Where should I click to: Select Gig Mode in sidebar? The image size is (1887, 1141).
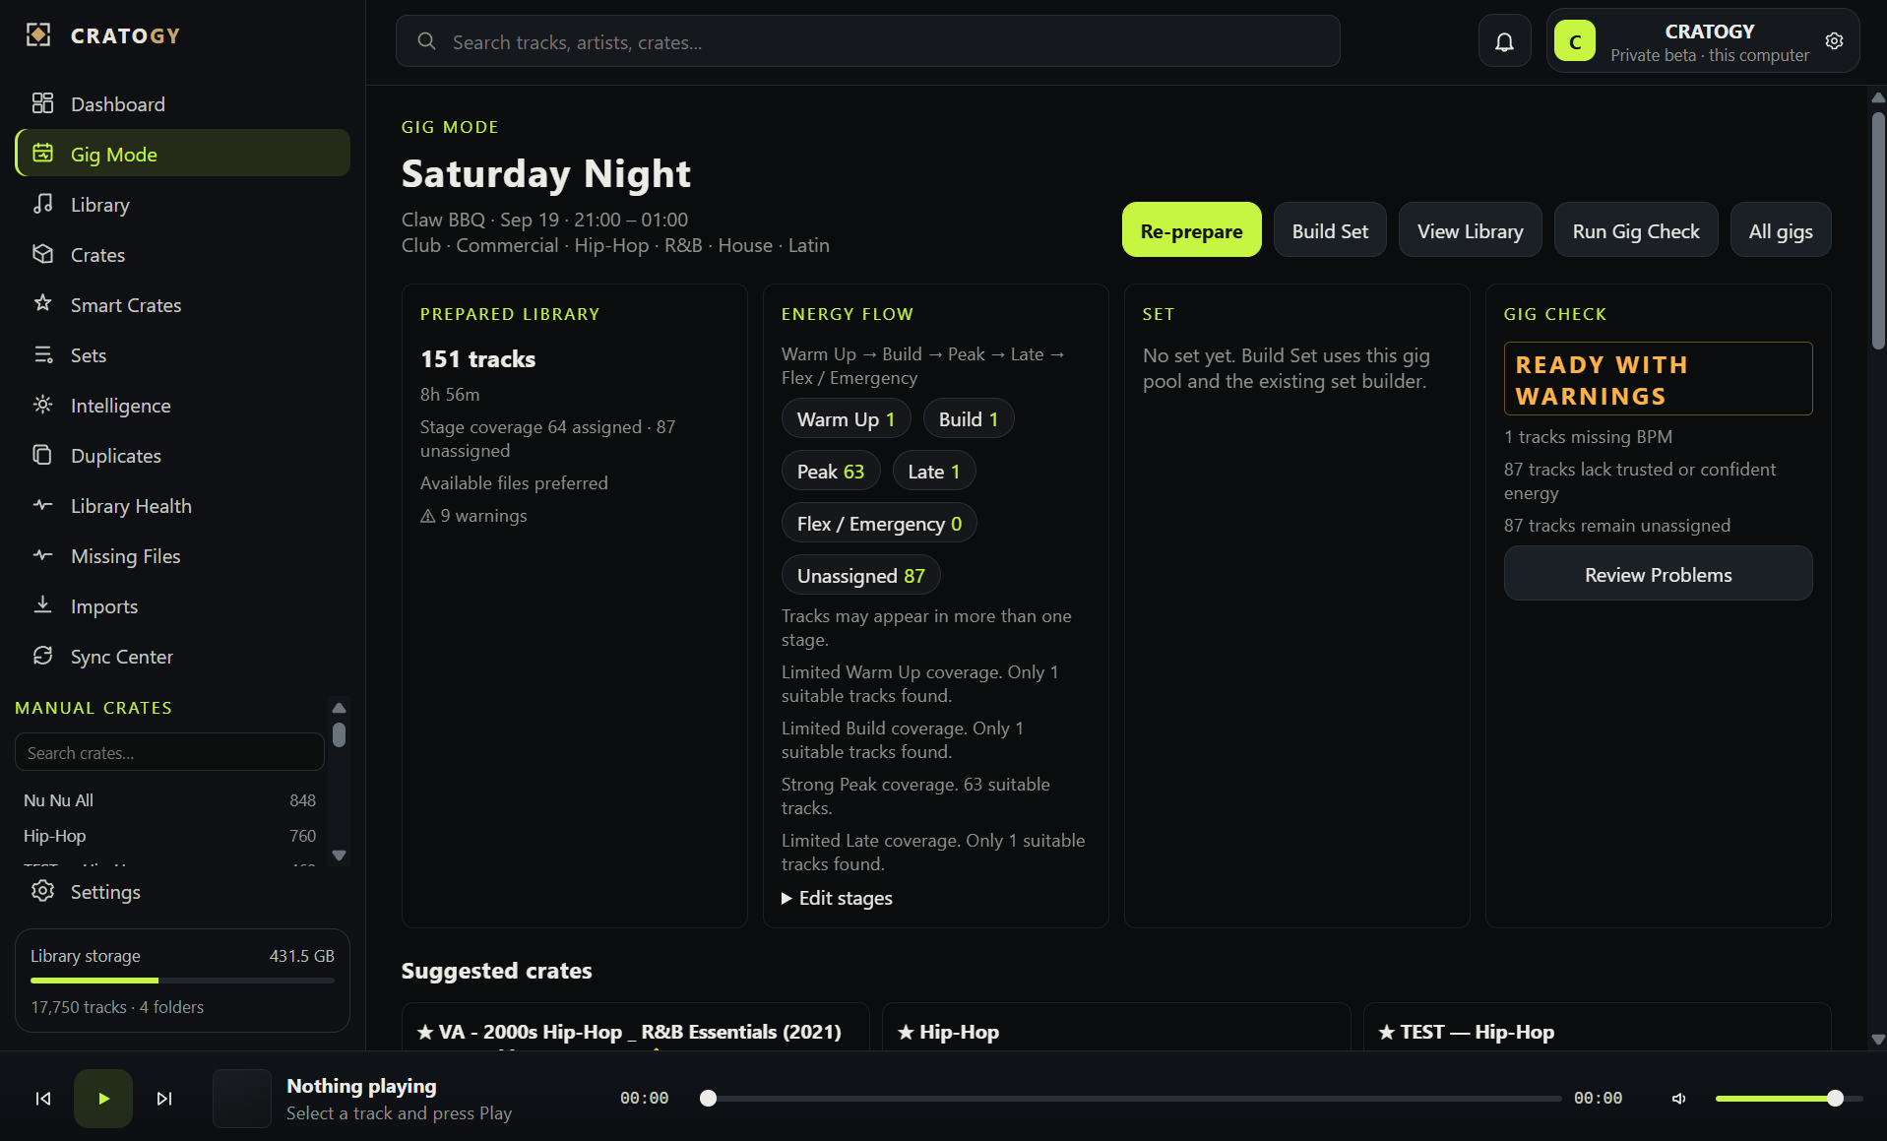click(x=183, y=154)
